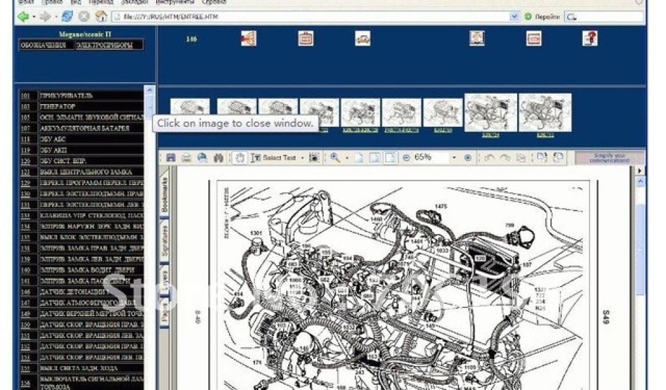The height and width of the screenshot is (390, 666).
Task: Click the first engine diagram thumbnail
Action: coord(190,112)
